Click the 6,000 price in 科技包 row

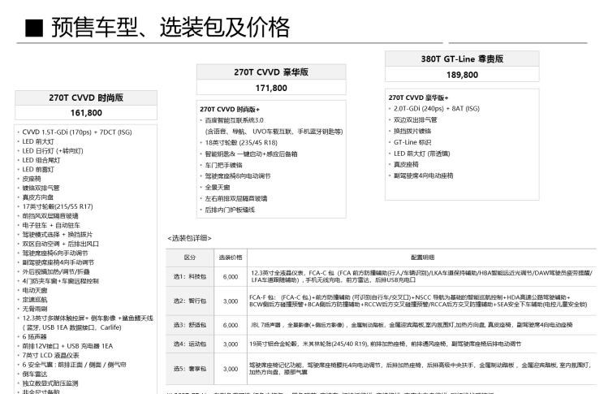coord(231,277)
